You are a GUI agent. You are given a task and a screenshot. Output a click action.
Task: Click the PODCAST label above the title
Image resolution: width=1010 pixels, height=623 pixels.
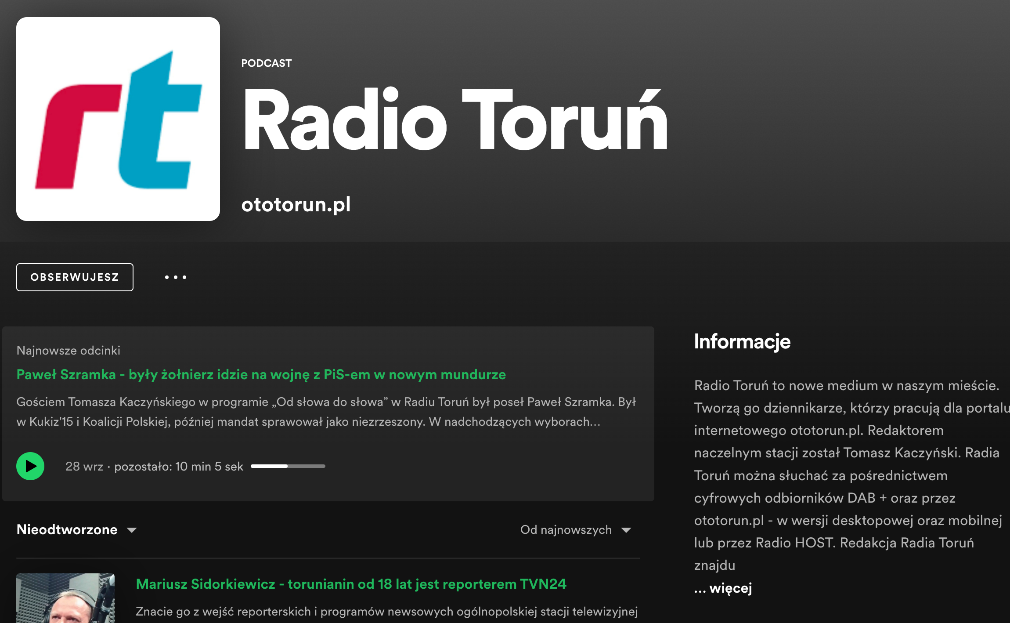(266, 63)
